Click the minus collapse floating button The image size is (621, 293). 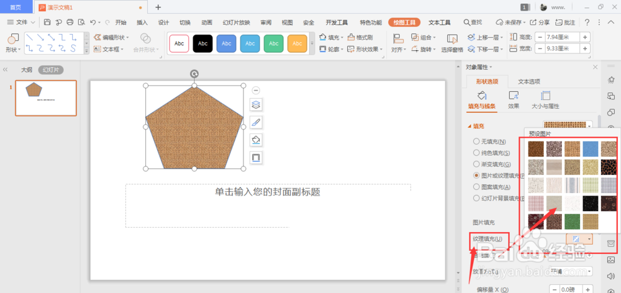pos(256,90)
